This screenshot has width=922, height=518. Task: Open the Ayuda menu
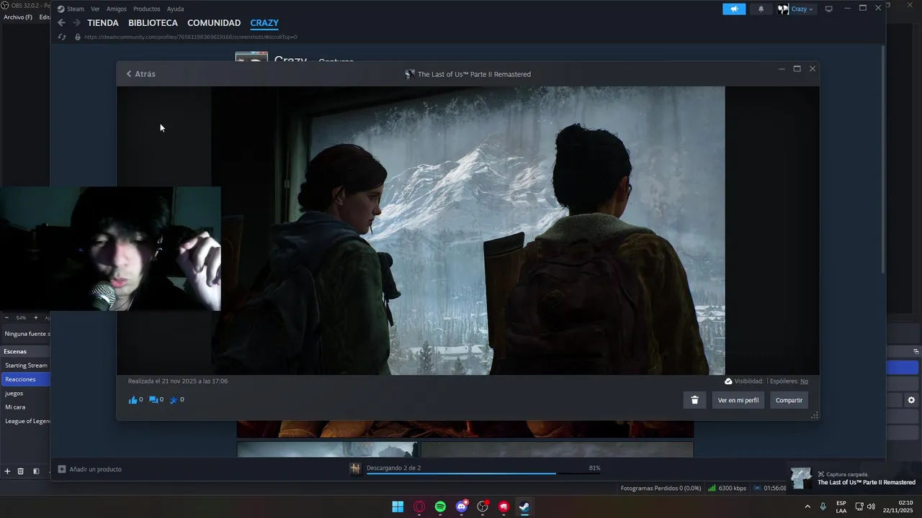(x=175, y=9)
